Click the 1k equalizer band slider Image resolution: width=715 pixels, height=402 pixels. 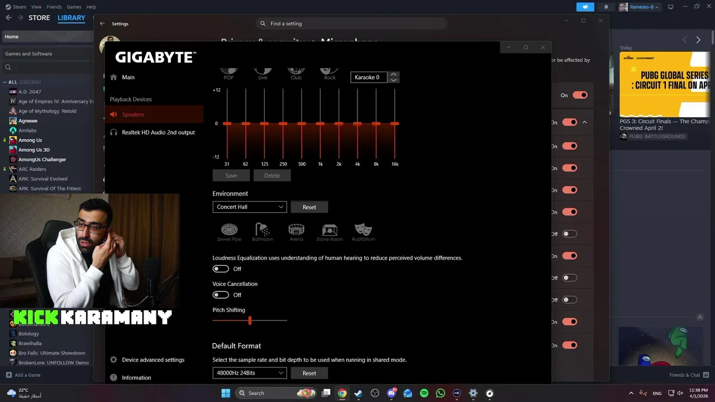(x=320, y=123)
